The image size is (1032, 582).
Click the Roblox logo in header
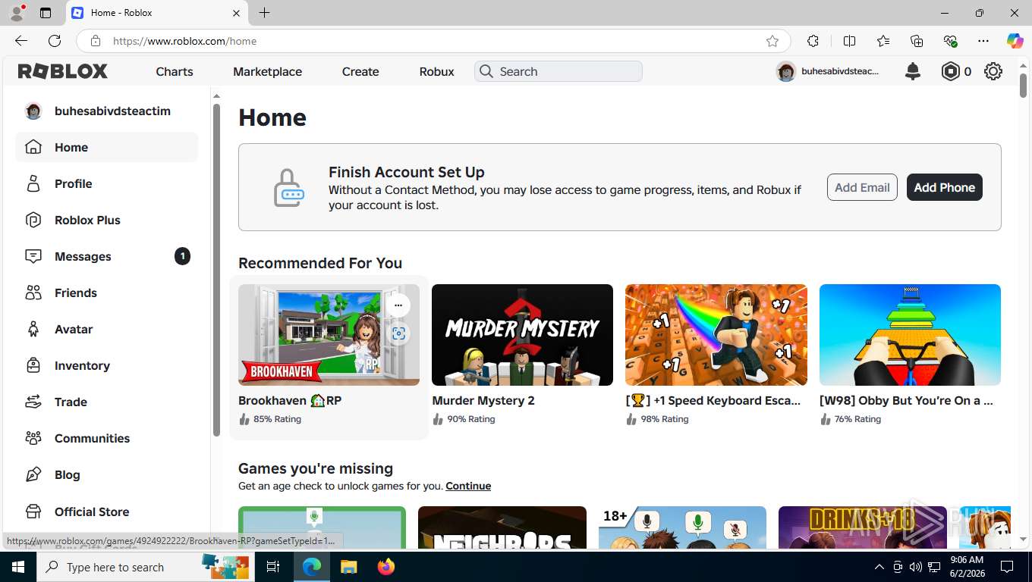tap(63, 71)
